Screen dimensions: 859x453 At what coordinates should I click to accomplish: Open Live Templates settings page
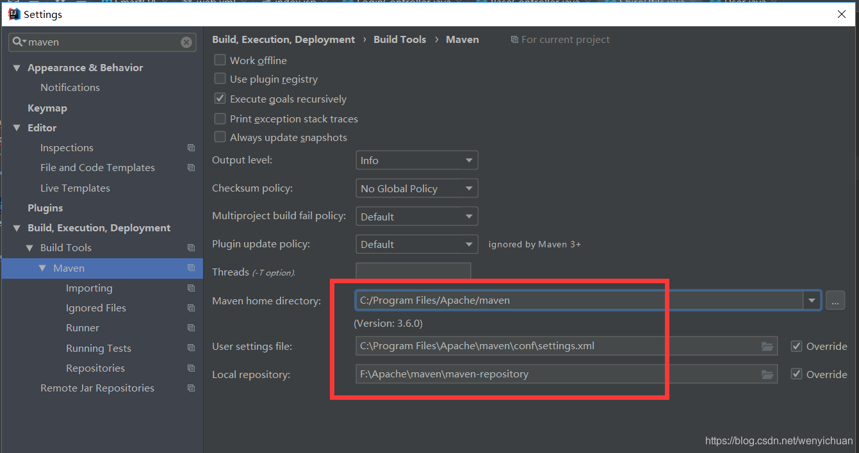[75, 188]
